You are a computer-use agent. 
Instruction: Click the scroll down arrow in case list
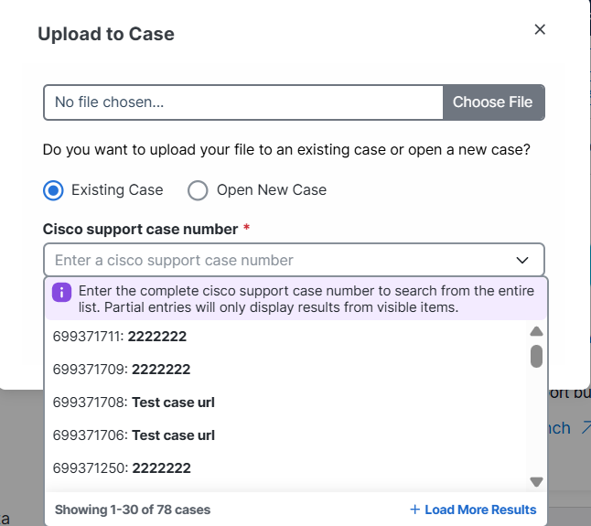tap(537, 482)
